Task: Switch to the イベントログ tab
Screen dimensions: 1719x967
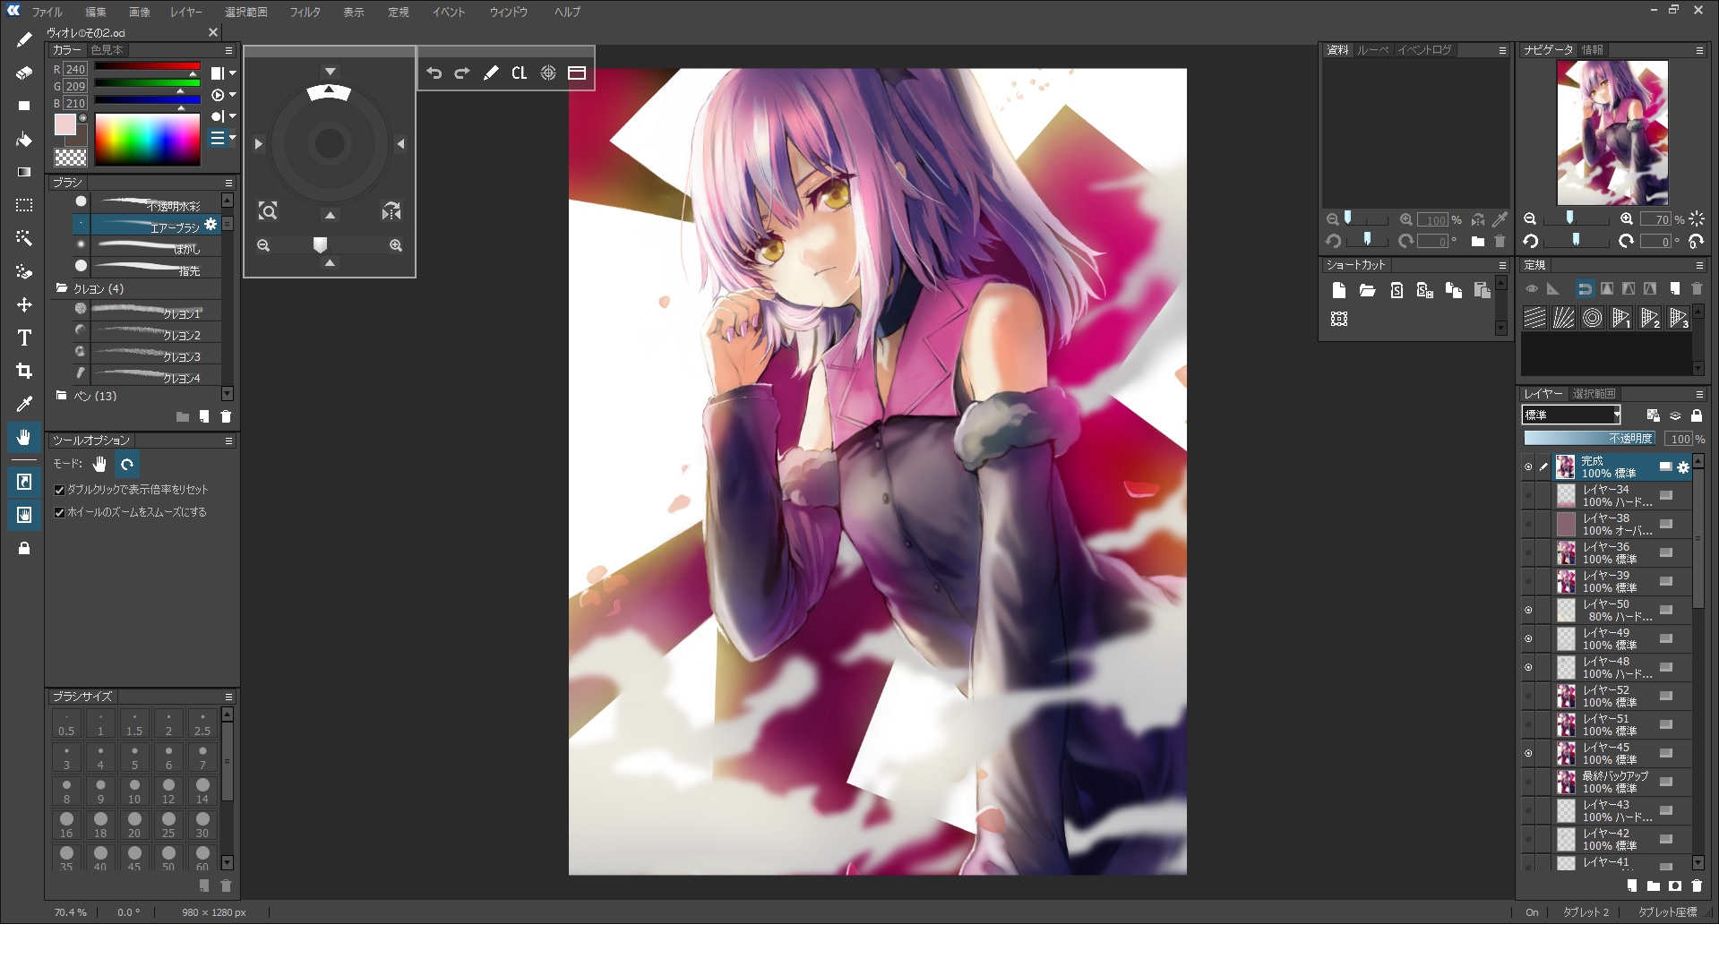Action: tap(1424, 50)
